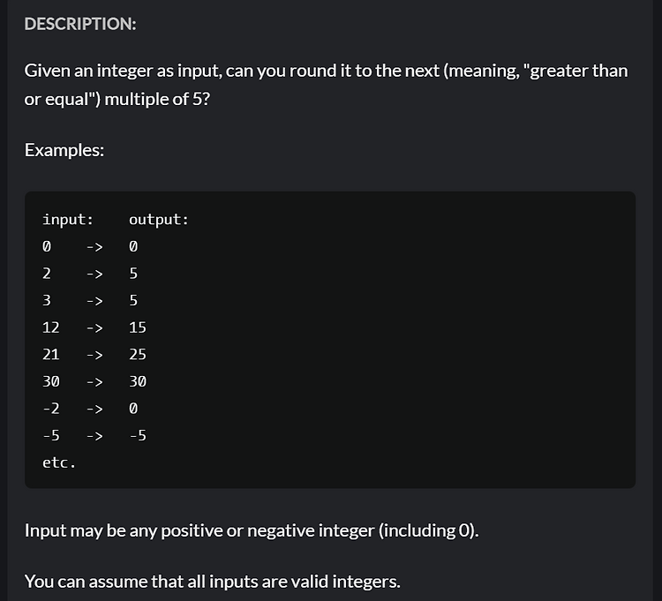Click the input value -2

50,409
